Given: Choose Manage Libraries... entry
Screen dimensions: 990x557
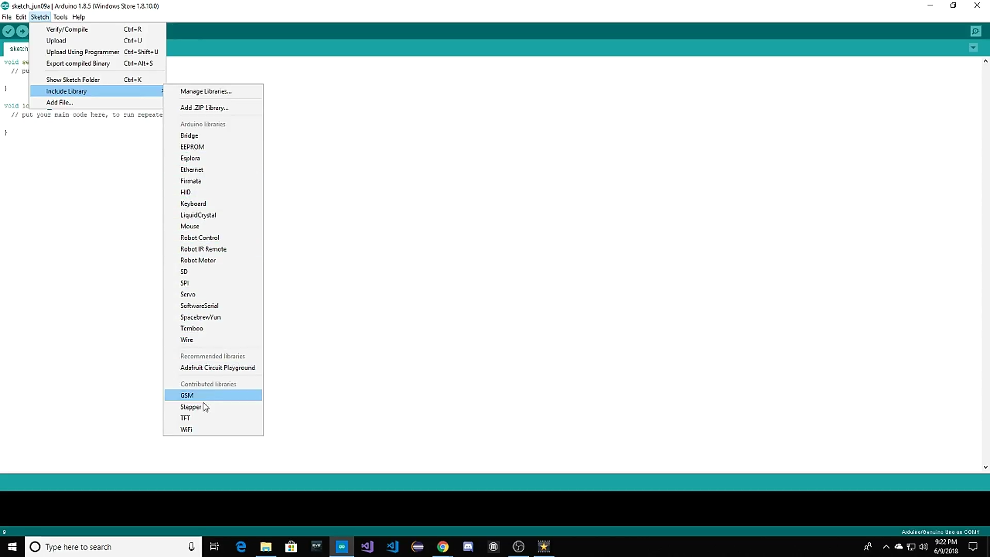Looking at the screenshot, I should (206, 91).
